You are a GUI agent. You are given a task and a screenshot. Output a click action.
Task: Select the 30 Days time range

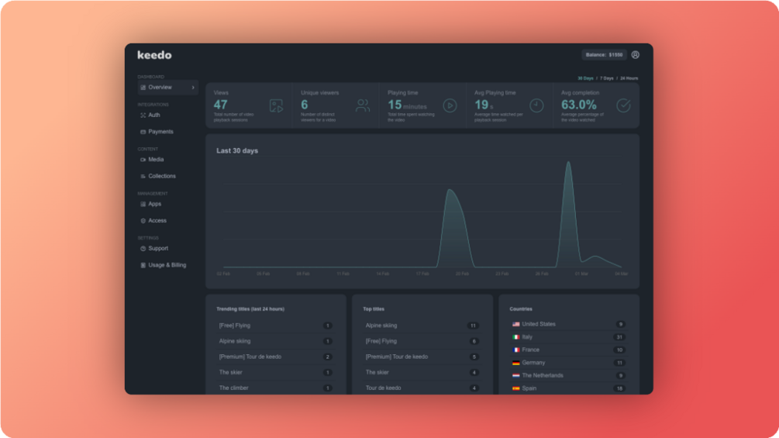coord(585,78)
